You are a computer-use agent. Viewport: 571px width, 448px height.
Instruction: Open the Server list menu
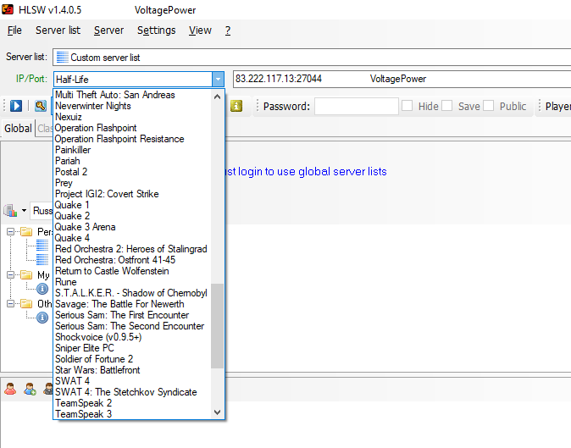(58, 30)
